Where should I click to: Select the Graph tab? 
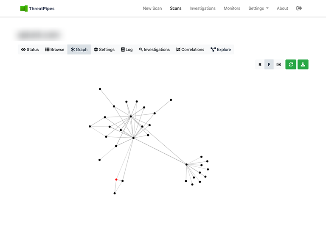pyautogui.click(x=79, y=50)
